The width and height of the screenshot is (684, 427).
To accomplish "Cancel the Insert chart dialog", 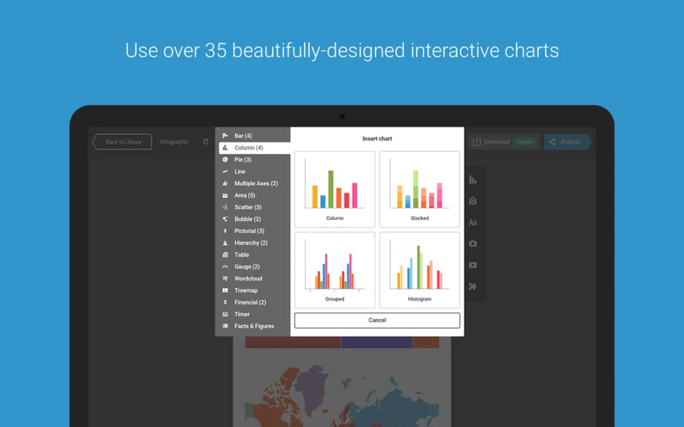I will [377, 321].
